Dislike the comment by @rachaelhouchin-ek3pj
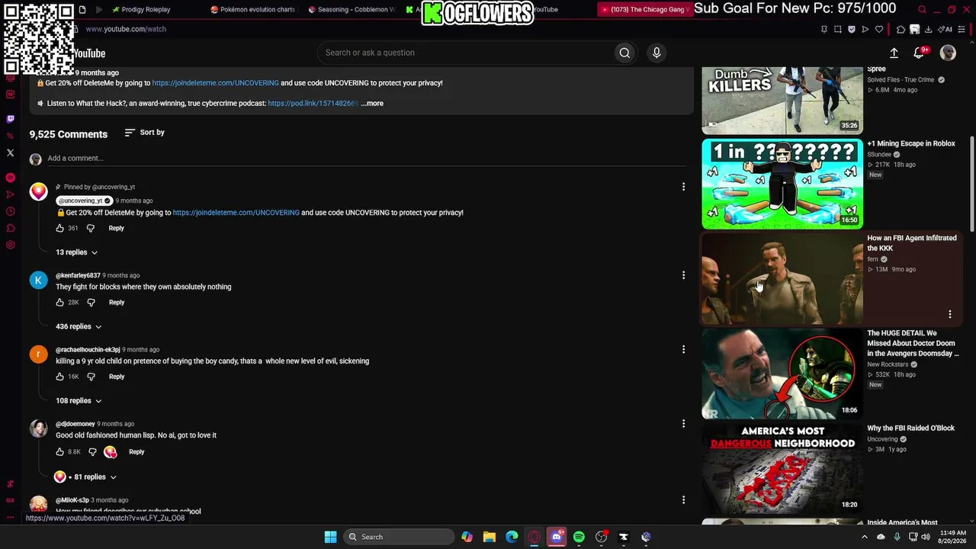Screen dimensions: 976x549 click(91, 377)
